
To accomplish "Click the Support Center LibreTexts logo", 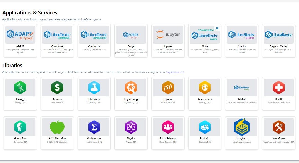I will pyautogui.click(x=279, y=35).
